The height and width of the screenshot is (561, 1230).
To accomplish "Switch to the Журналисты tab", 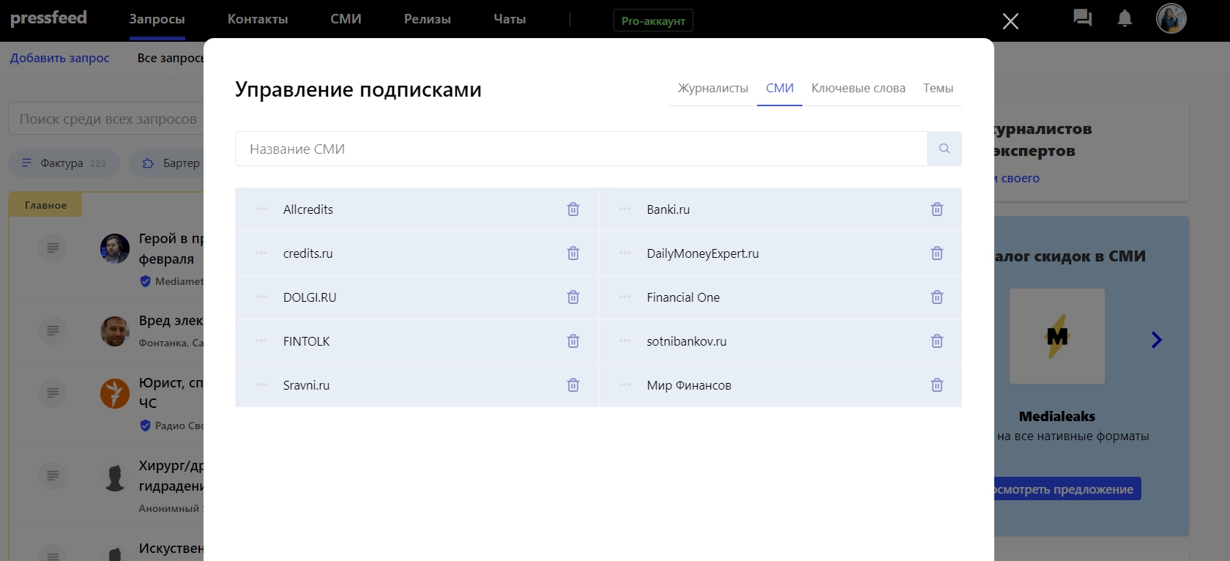I will [x=712, y=89].
